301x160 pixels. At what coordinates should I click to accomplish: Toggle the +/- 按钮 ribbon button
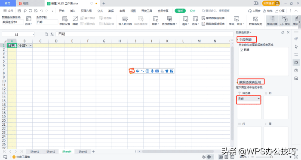pos(285,21)
